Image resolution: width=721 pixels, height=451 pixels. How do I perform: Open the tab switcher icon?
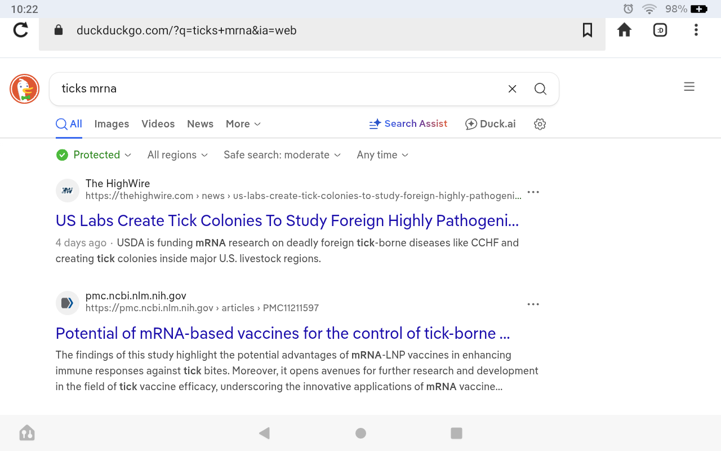(660, 30)
